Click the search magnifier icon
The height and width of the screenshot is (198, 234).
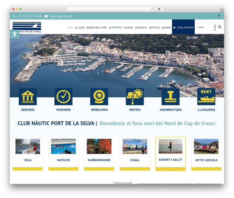(220, 27)
